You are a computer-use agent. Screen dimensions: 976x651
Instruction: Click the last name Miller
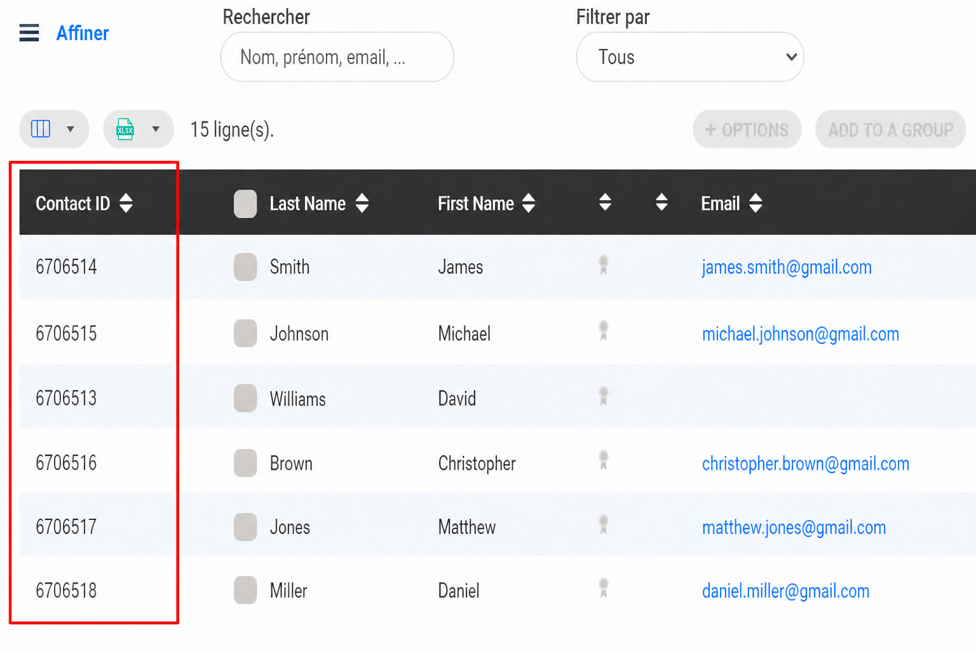pos(288,591)
